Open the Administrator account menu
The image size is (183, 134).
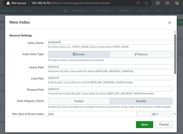coord(81,11)
